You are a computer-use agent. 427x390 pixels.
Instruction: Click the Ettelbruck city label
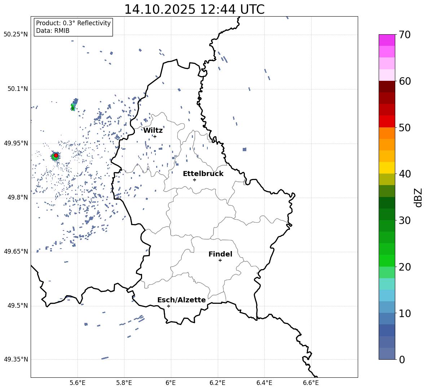coord(203,174)
